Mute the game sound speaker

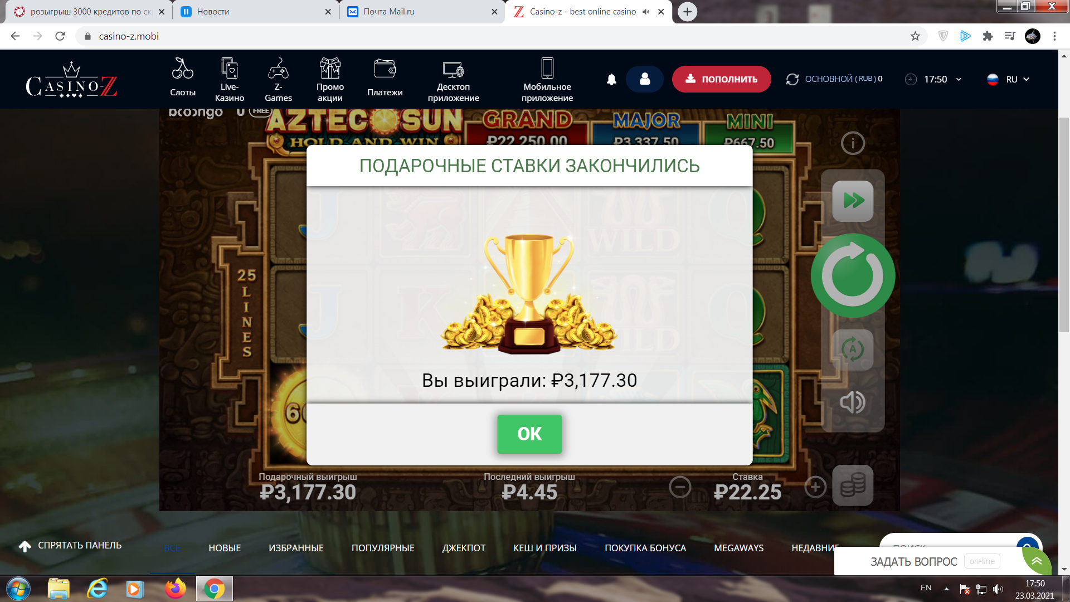coord(853,402)
